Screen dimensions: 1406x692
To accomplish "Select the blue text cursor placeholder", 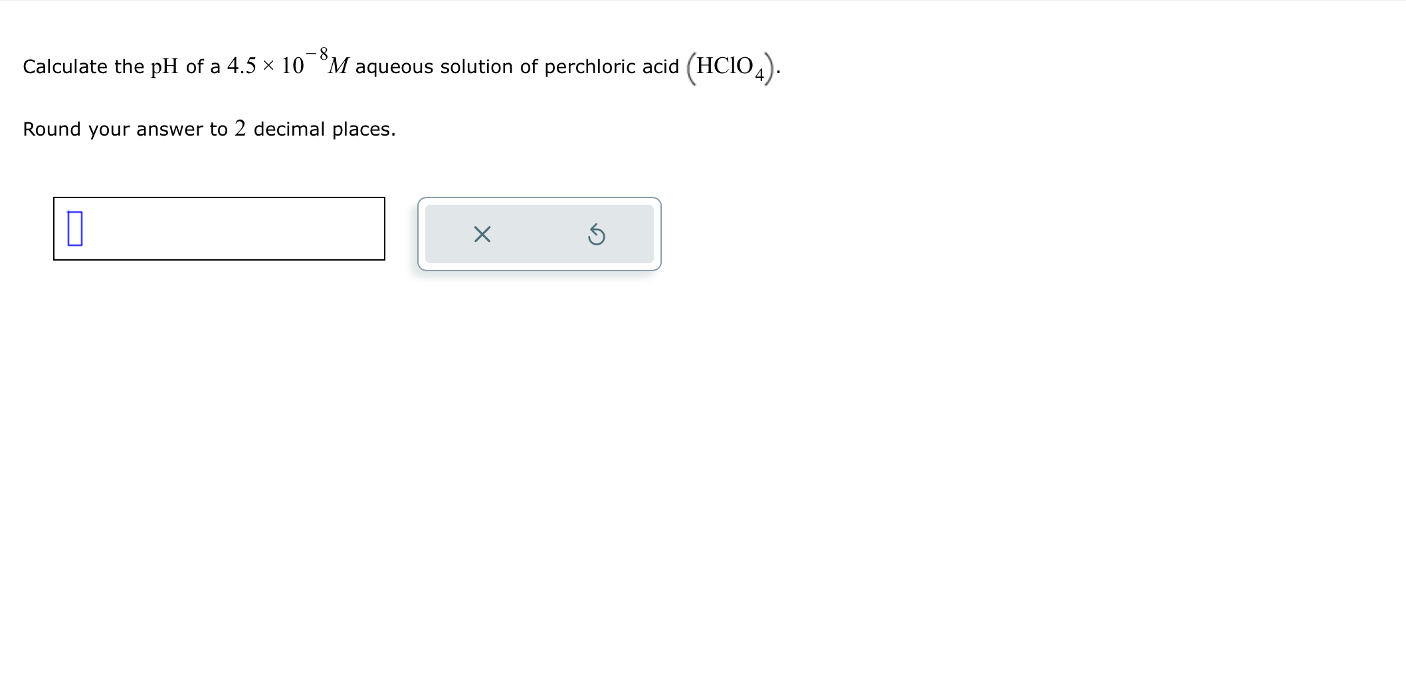I will pyautogui.click(x=73, y=229).
